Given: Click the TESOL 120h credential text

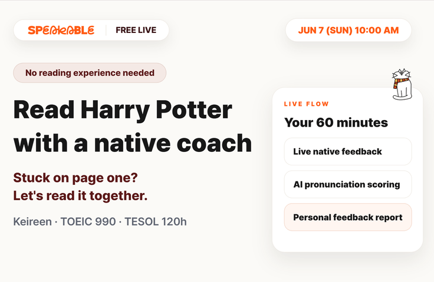Looking at the screenshot, I should (x=156, y=222).
